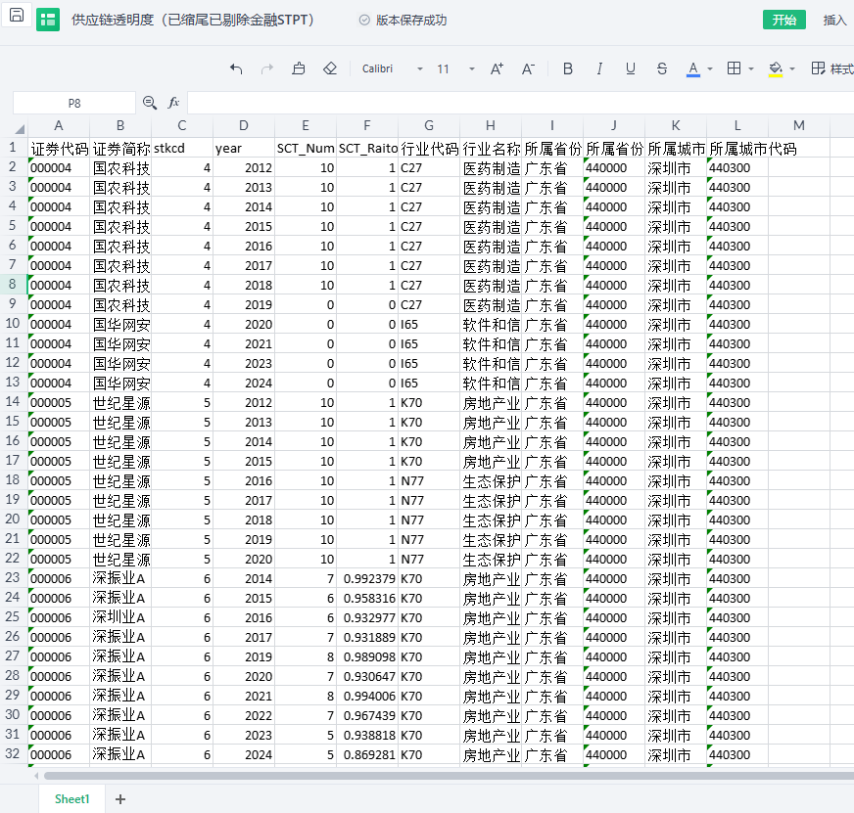The height and width of the screenshot is (813, 854).
Task: Decrease font size with A- icon
Action: coord(528,68)
